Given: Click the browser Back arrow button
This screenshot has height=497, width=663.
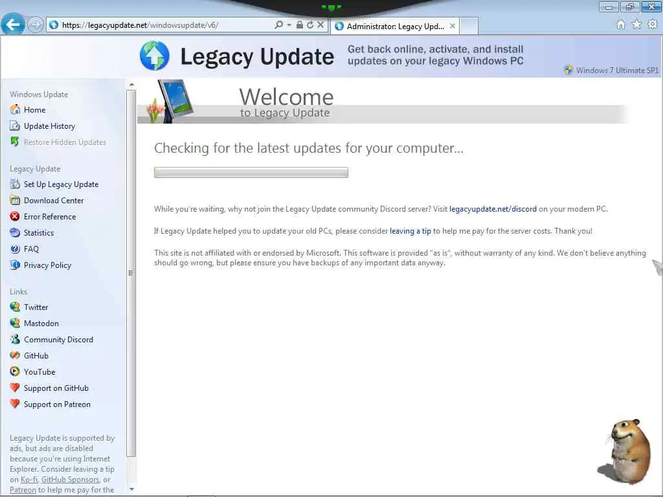Looking at the screenshot, I should (13, 25).
